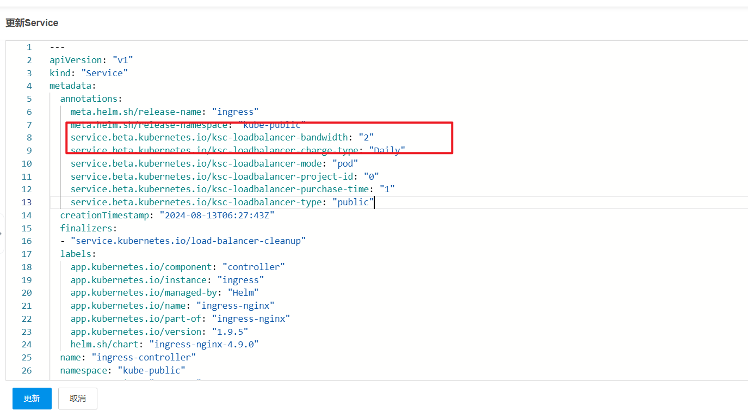The height and width of the screenshot is (410, 748).
Task: Click the creationTimestamp value
Action: (217, 216)
